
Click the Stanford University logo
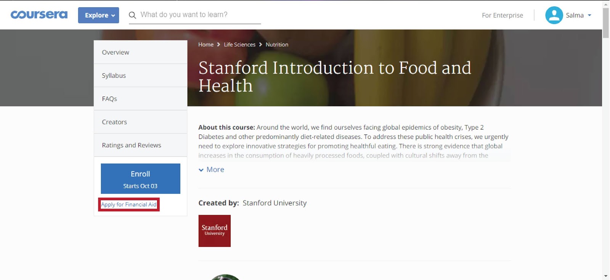214,231
